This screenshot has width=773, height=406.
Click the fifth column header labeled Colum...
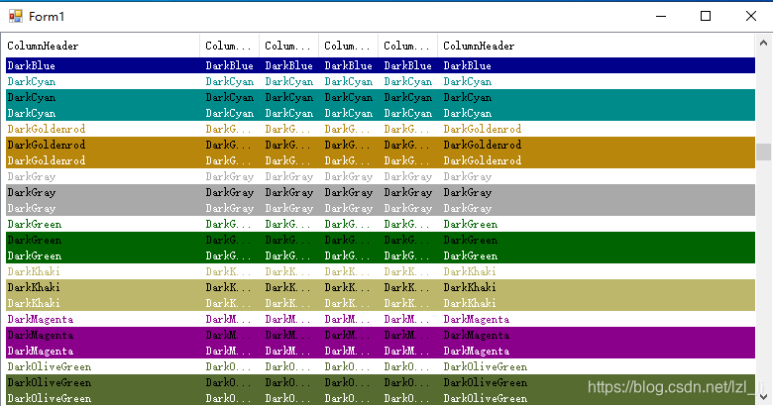(x=408, y=46)
